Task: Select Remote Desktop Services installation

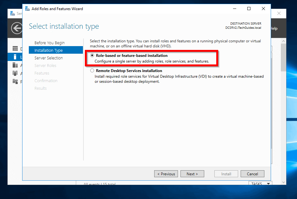Action: point(92,70)
